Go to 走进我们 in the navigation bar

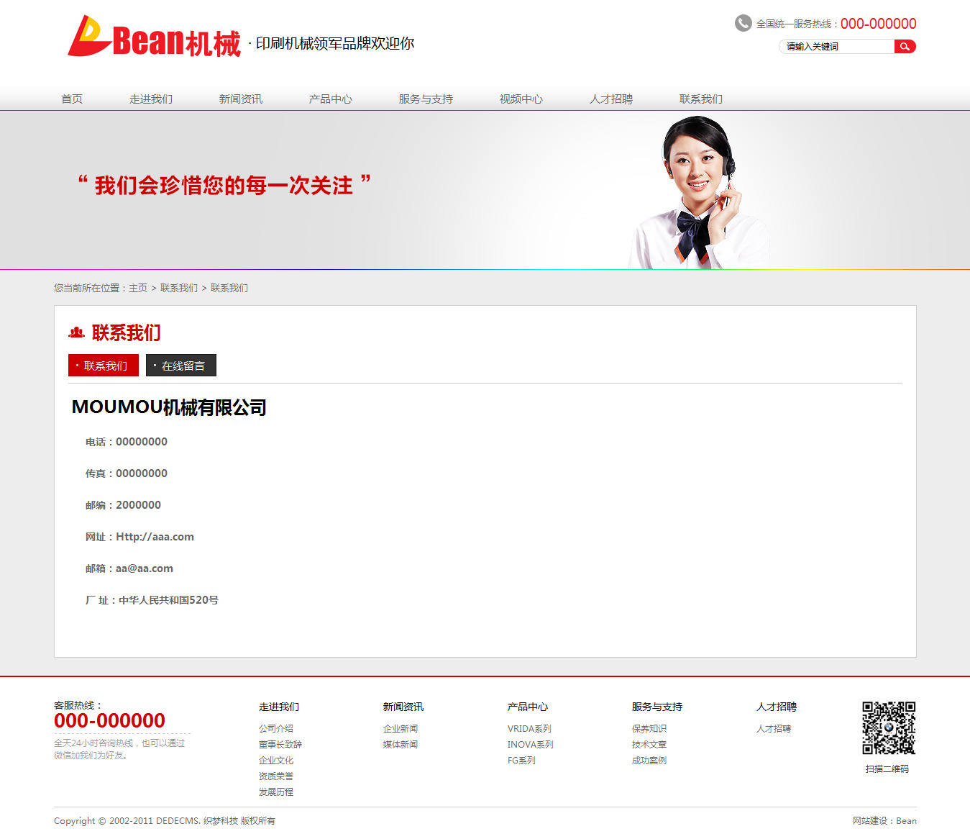[x=151, y=99]
